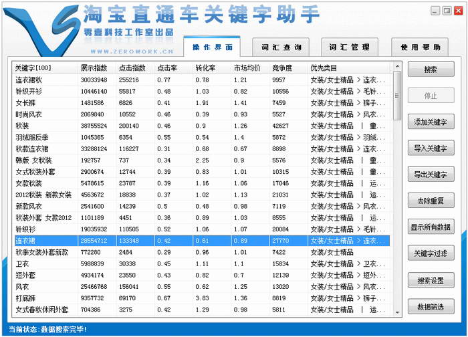Select the 新款风衣 keyword row

click(202, 206)
